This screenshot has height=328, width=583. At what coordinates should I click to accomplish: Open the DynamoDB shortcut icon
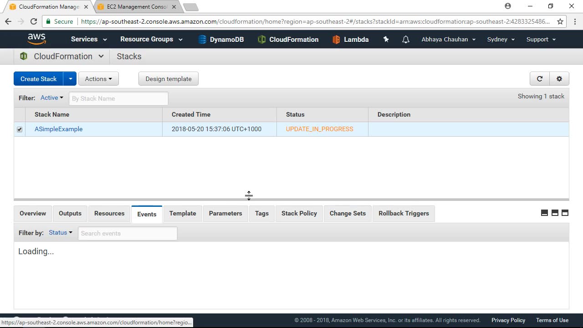coord(202,40)
